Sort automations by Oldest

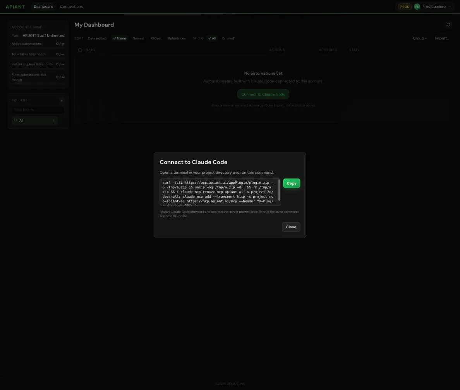tap(156, 38)
